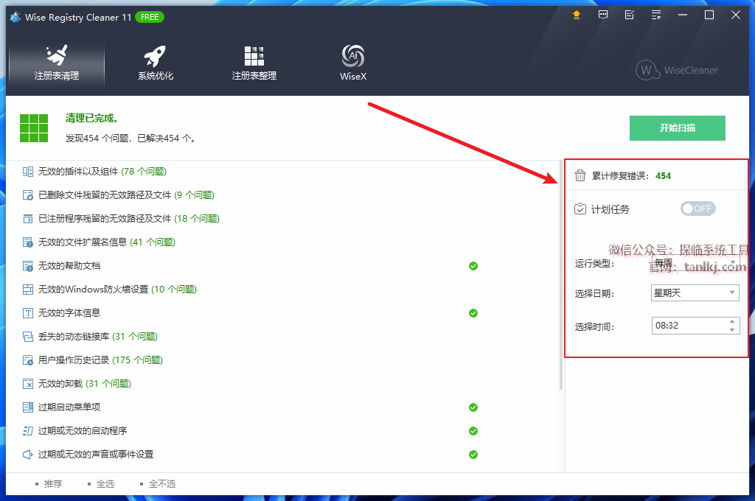Click the results list vertical scrollbar
This screenshot has width=755, height=501.
pyautogui.click(x=561, y=276)
